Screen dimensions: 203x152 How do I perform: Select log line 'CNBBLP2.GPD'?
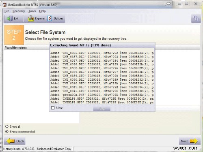click(x=102, y=103)
